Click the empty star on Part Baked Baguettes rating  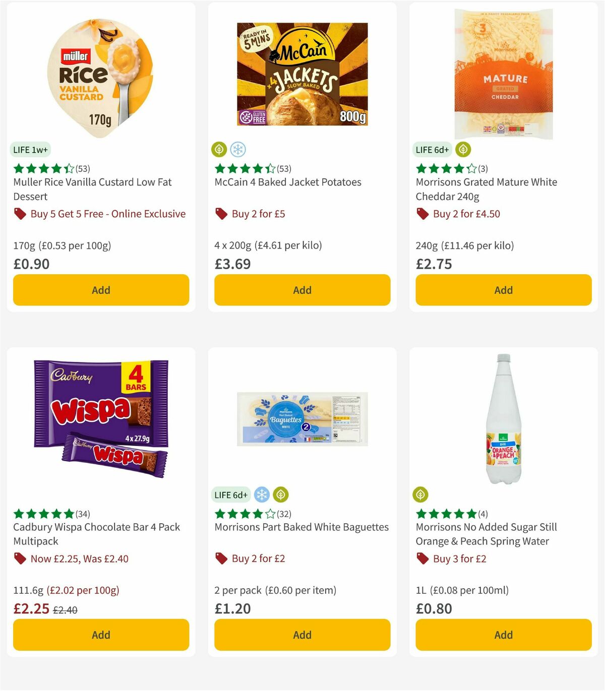coord(270,514)
